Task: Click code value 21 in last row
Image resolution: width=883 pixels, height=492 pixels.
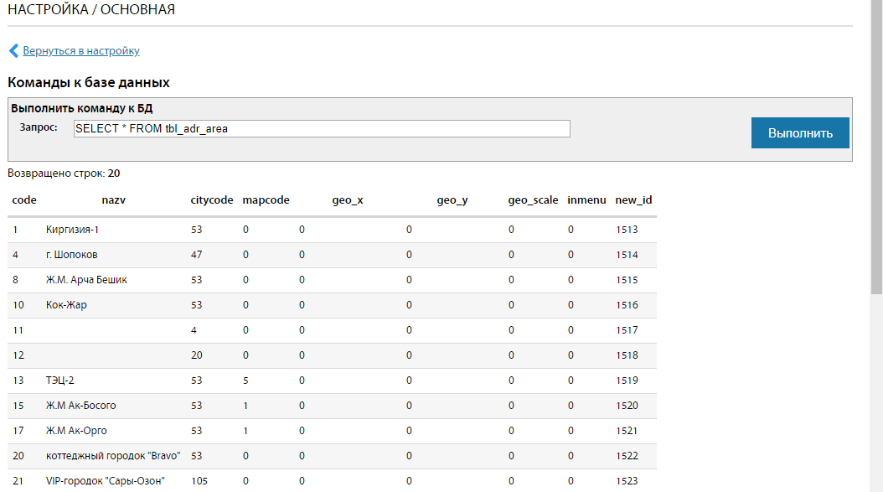Action: [x=18, y=481]
